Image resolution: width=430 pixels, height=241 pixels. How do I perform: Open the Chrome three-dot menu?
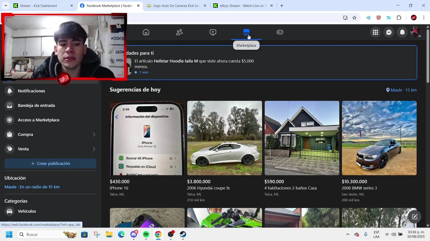[x=424, y=18]
